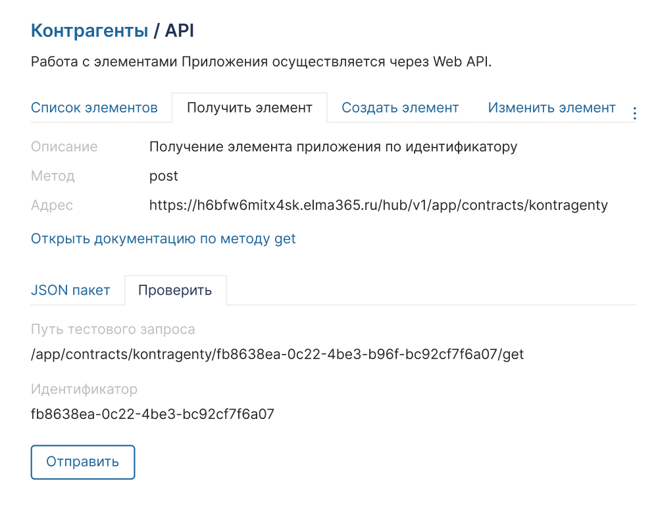Click the Идентификатор value field
This screenshot has height=517, width=658.
pos(152,414)
